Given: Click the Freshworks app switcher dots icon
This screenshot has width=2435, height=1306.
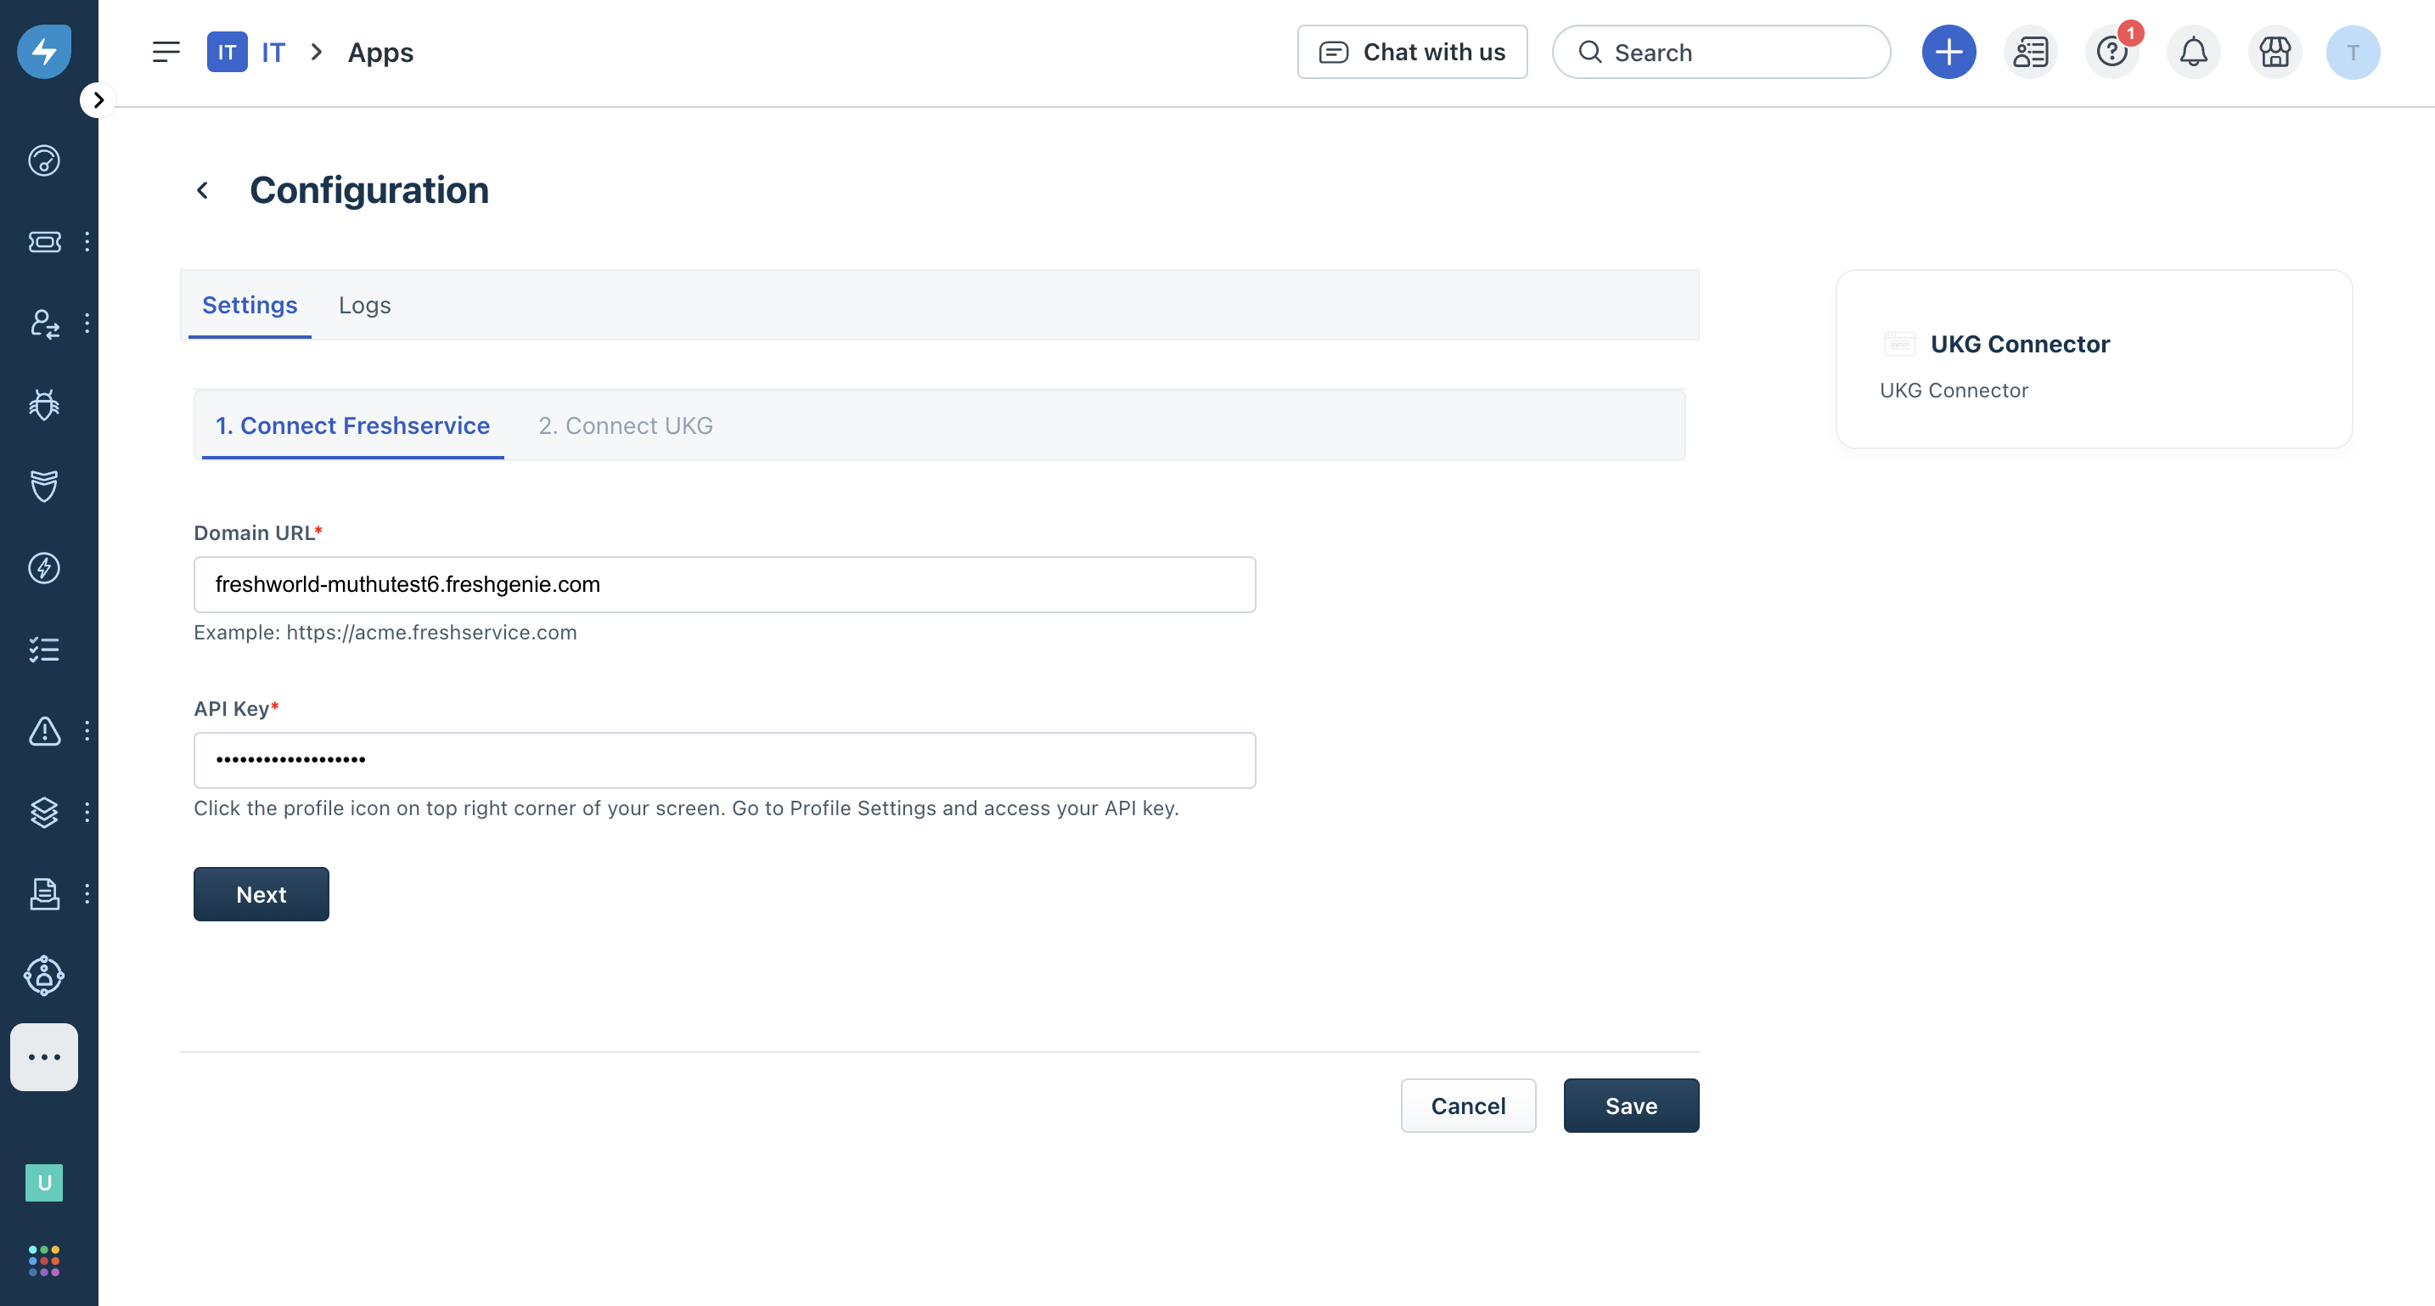Looking at the screenshot, I should 44,1261.
